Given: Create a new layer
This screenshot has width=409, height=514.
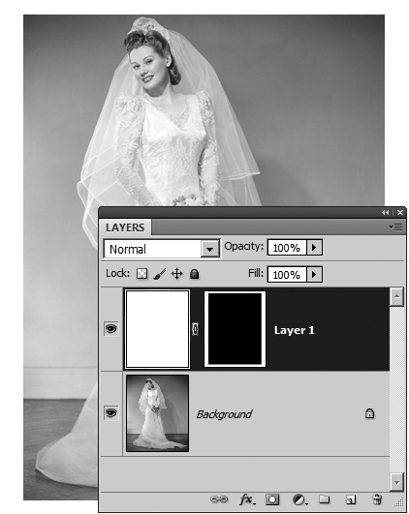Looking at the screenshot, I should click(351, 499).
